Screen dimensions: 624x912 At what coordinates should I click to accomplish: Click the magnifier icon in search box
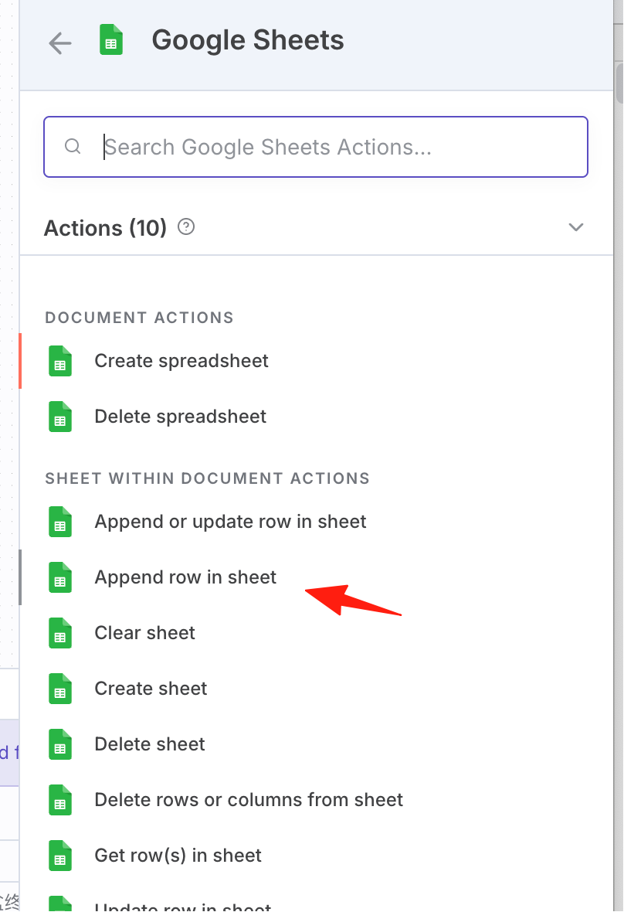coord(73,146)
